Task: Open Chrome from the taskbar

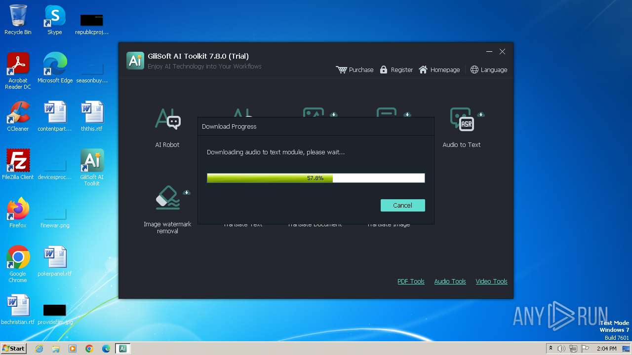Action: [x=89, y=349]
